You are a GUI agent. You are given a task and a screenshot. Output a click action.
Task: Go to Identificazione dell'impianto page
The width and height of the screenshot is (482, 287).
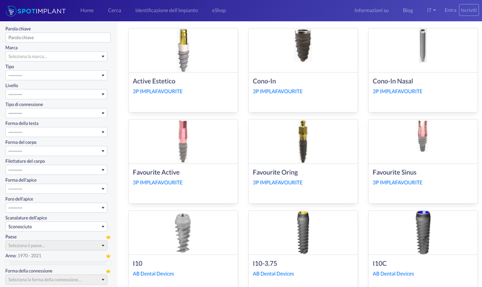pyautogui.click(x=166, y=10)
